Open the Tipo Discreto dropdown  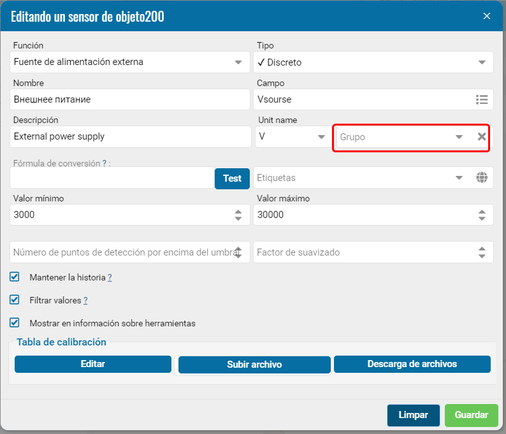pyautogui.click(x=482, y=62)
